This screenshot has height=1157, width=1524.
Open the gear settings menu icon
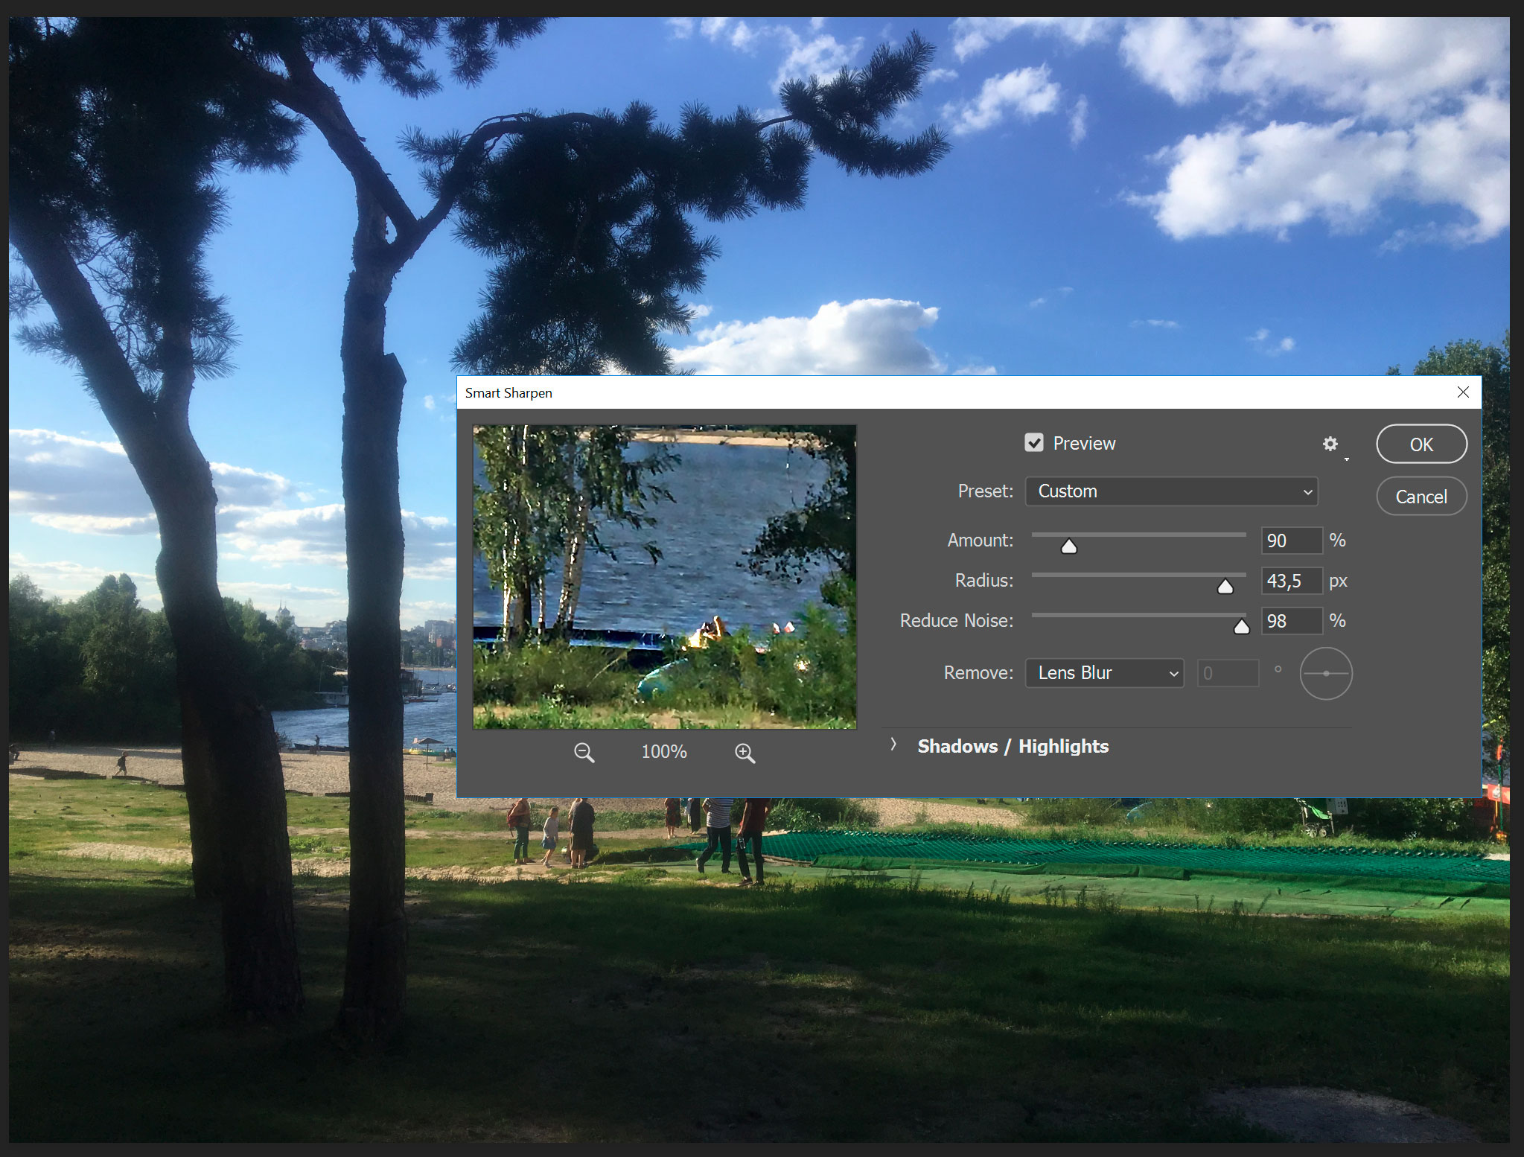coord(1330,444)
